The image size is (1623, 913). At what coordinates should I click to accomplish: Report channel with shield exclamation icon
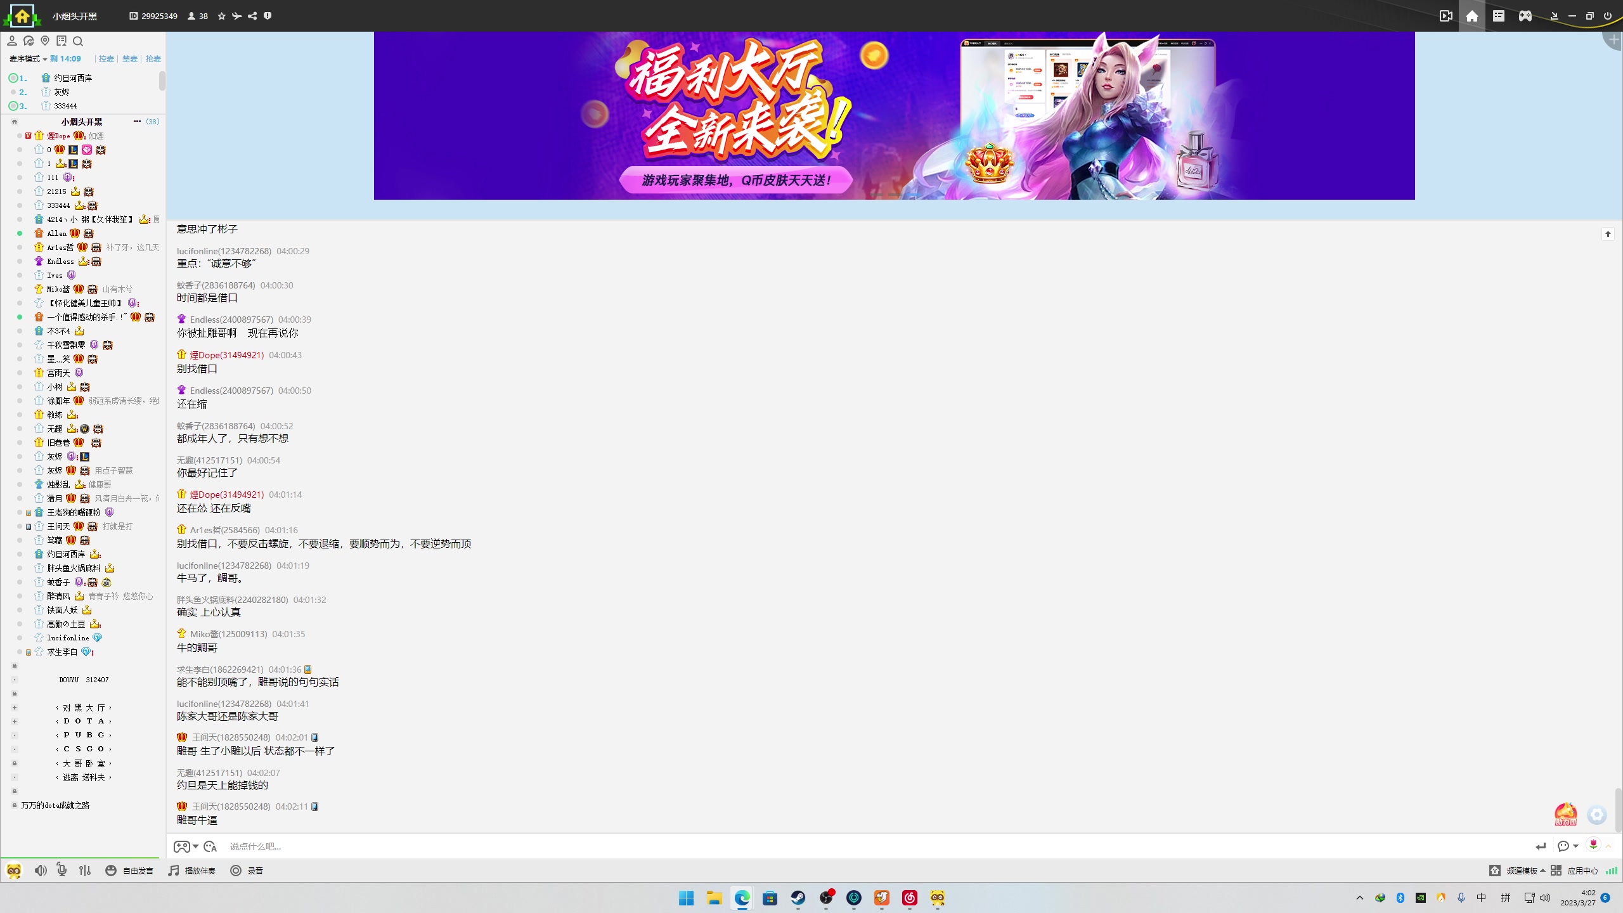268,16
